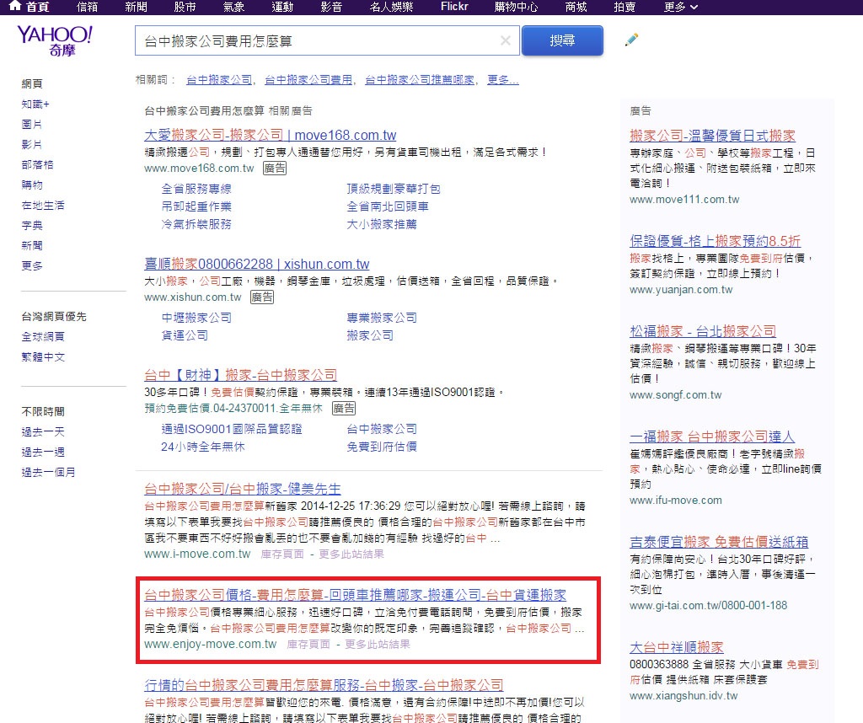863x723 pixels.
Task: Open sitelink 免費到府估價
Action: 382,447
